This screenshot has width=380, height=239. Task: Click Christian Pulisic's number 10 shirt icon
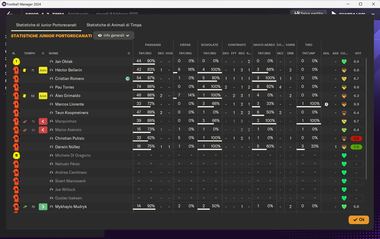point(16,138)
